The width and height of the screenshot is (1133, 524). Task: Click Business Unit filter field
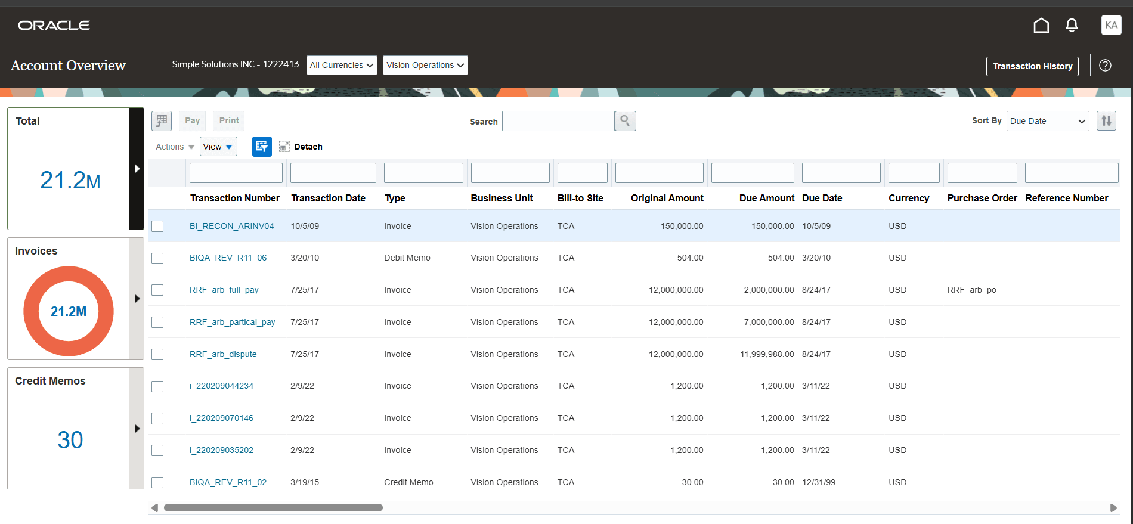pos(510,173)
